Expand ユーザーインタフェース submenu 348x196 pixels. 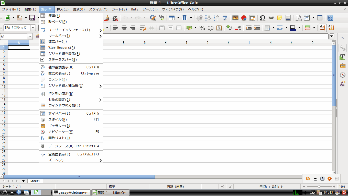[71, 30]
